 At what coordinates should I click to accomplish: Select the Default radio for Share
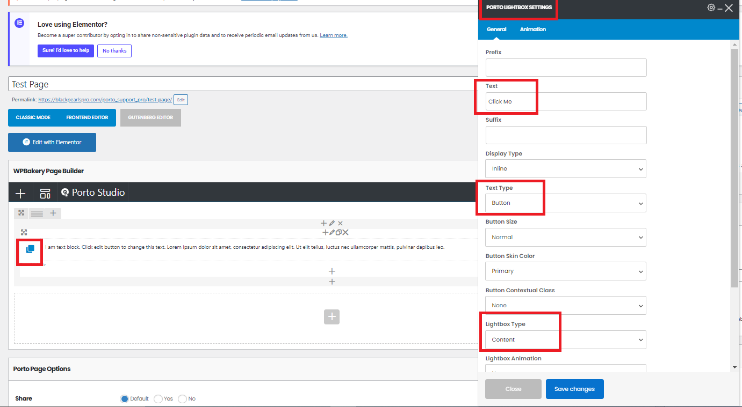point(125,398)
